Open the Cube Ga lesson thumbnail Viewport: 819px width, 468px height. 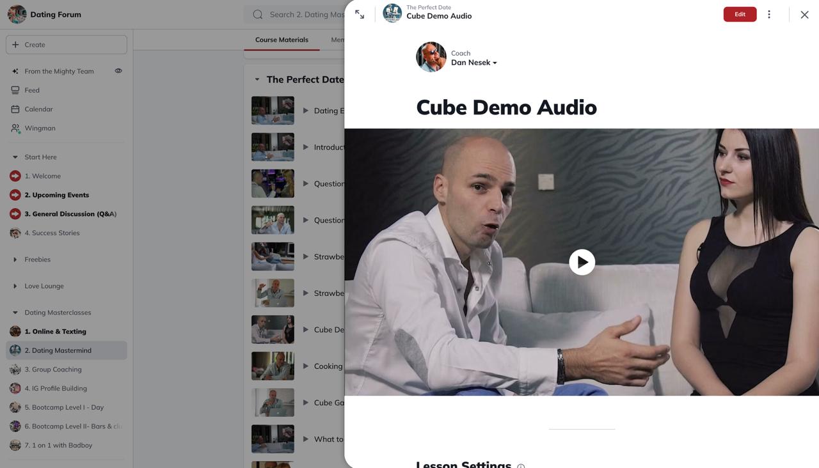(273, 403)
